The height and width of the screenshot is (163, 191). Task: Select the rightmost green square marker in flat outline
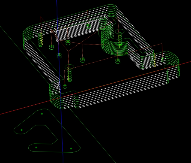point(71,148)
